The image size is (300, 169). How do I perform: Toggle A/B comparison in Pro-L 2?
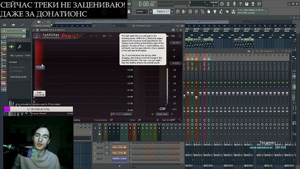pos(104,36)
